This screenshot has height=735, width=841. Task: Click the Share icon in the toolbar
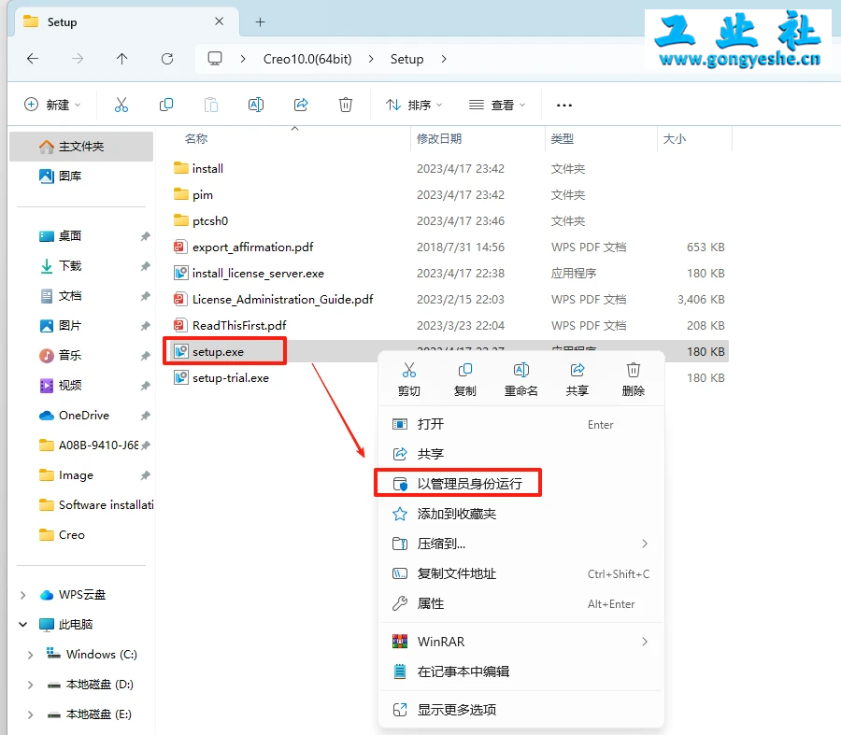tap(301, 105)
